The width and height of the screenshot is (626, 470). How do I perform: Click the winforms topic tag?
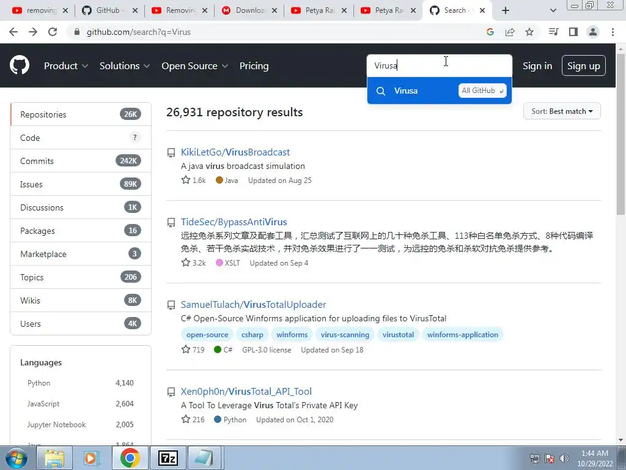pos(292,335)
